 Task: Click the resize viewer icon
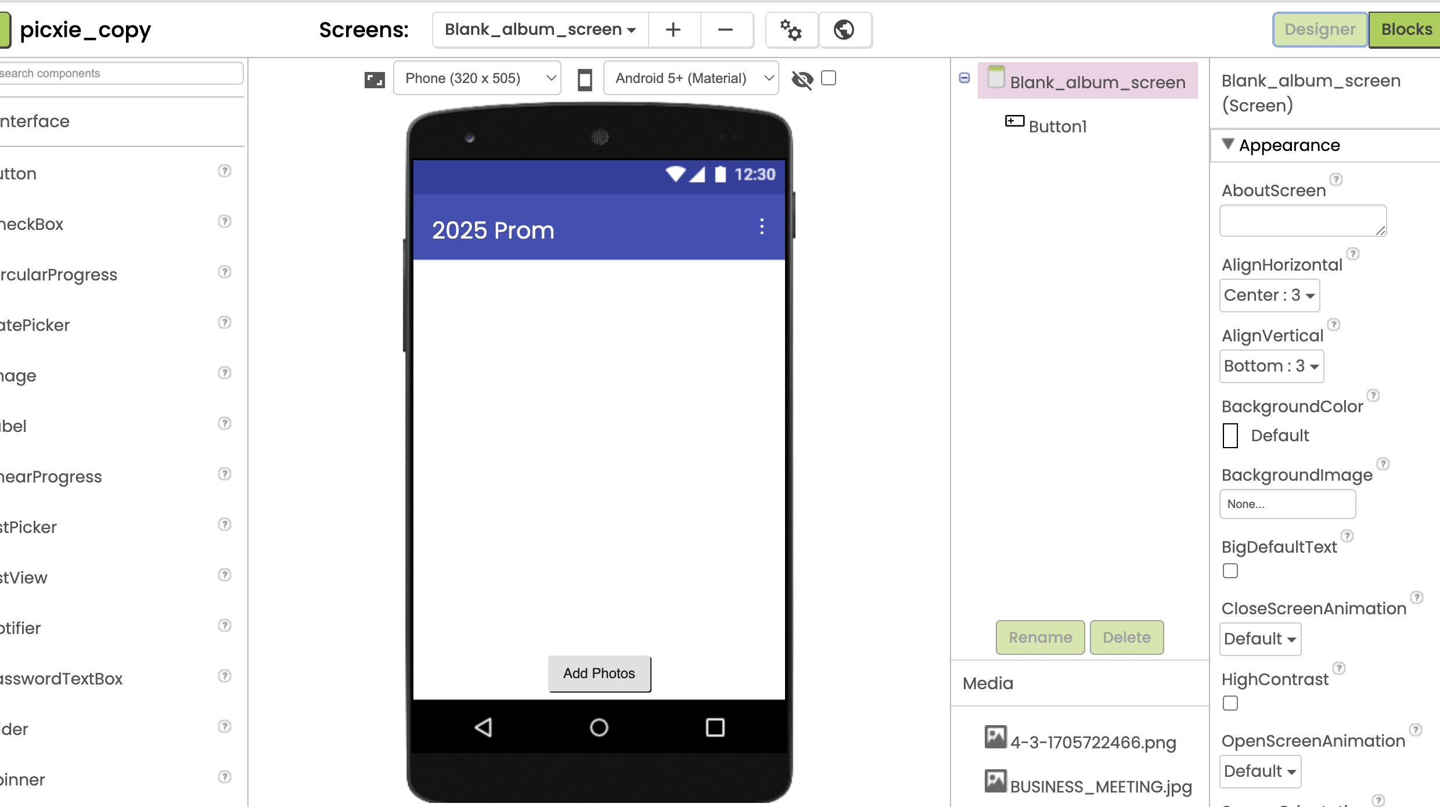pyautogui.click(x=375, y=79)
